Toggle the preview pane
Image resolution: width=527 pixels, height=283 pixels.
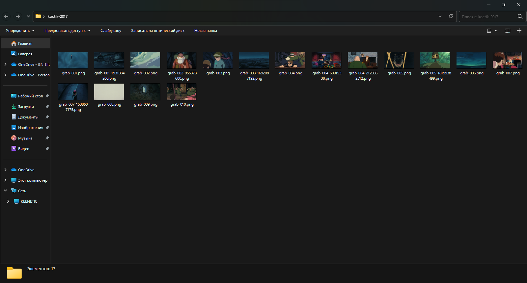508,31
